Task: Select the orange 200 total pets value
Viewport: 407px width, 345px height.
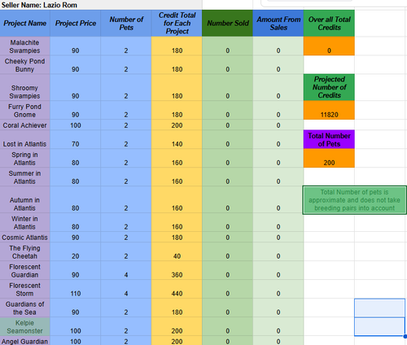Action: point(329,158)
